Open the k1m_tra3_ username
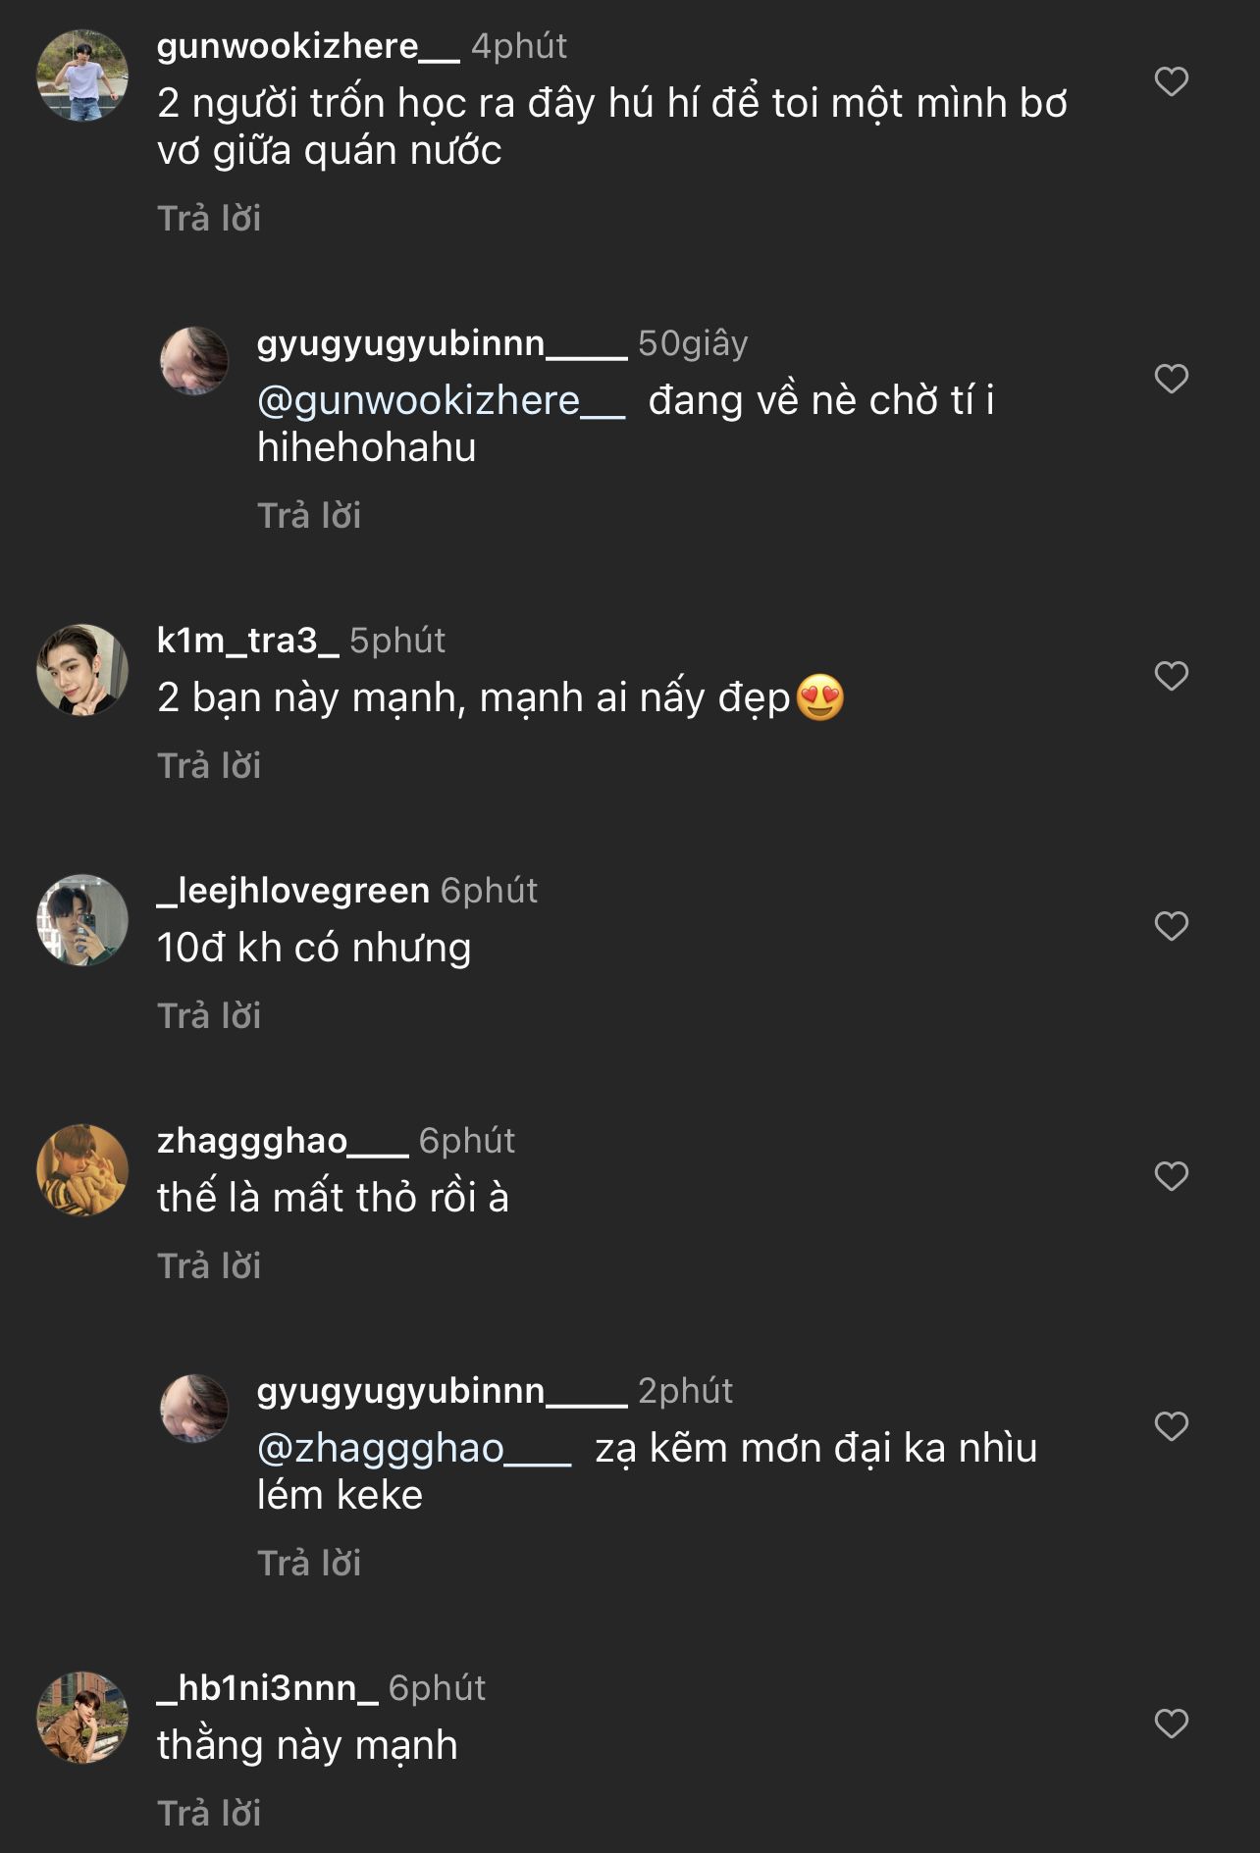The height and width of the screenshot is (1853, 1260). (x=247, y=641)
